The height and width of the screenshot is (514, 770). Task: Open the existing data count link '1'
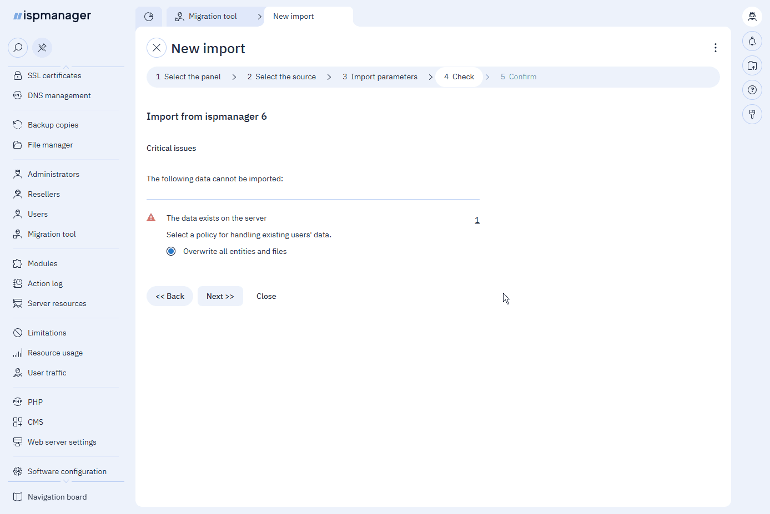point(477,220)
